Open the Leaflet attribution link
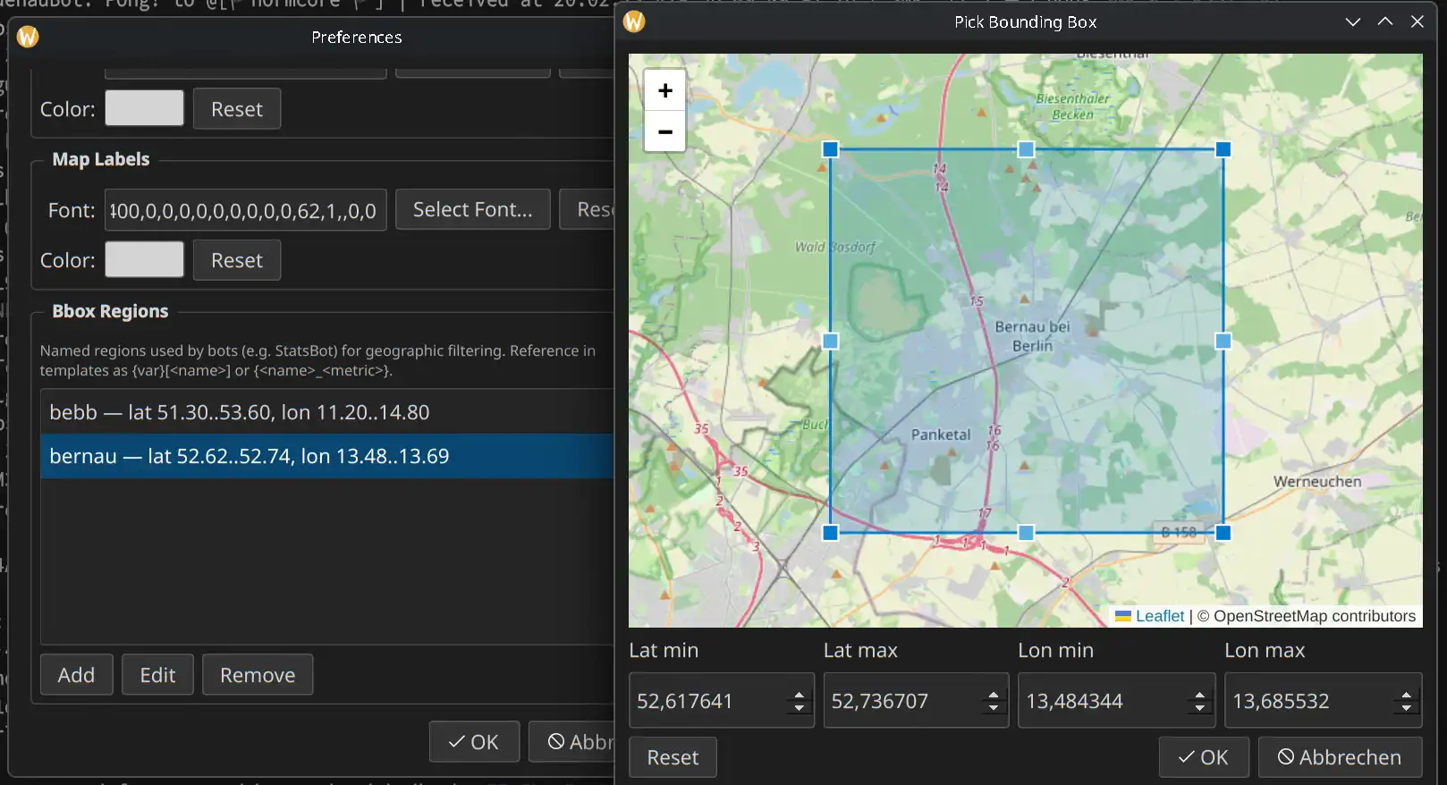Viewport: 1447px width, 785px height. (1159, 616)
